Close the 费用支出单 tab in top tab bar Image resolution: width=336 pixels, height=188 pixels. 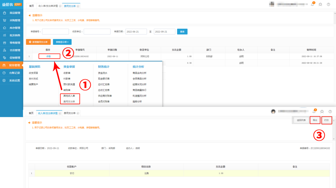(78, 6)
